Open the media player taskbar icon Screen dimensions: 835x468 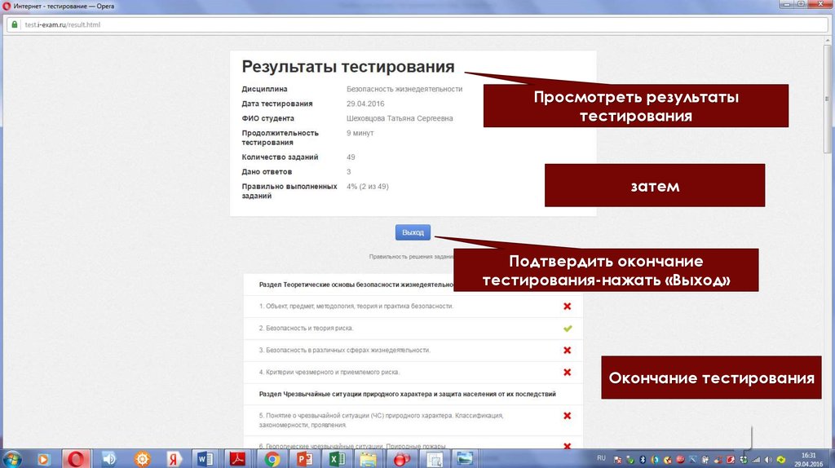pos(44,458)
